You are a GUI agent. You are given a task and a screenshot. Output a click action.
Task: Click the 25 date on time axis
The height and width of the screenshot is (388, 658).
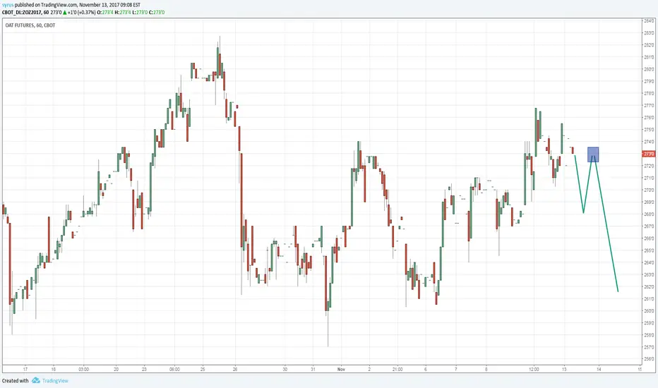point(203,370)
